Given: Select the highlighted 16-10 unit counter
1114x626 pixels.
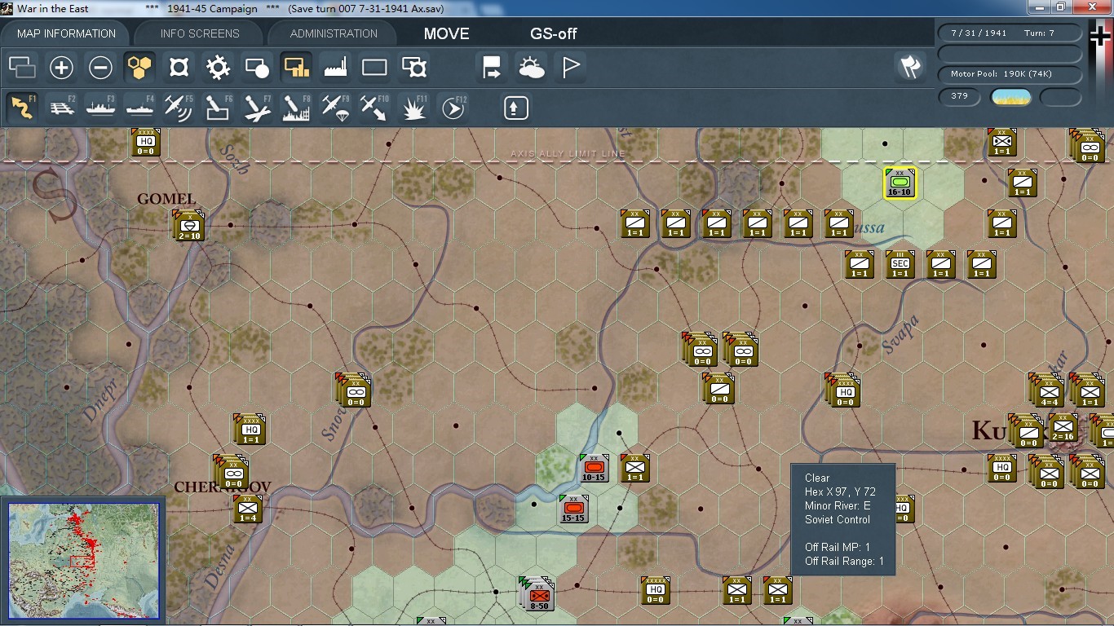Looking at the screenshot, I should click(x=900, y=183).
